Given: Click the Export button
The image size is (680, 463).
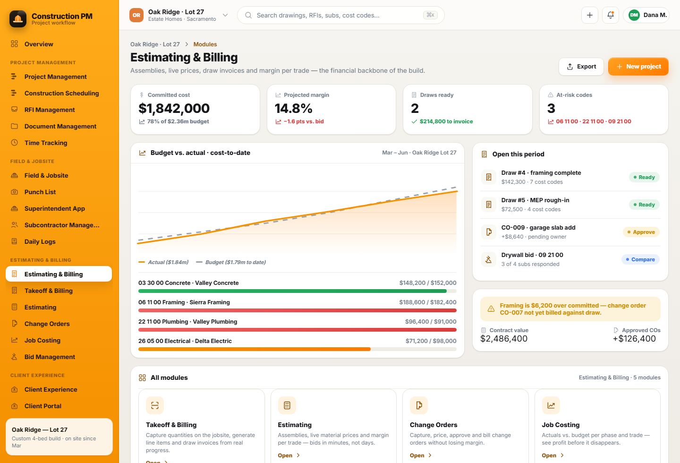Looking at the screenshot, I should click(x=581, y=67).
